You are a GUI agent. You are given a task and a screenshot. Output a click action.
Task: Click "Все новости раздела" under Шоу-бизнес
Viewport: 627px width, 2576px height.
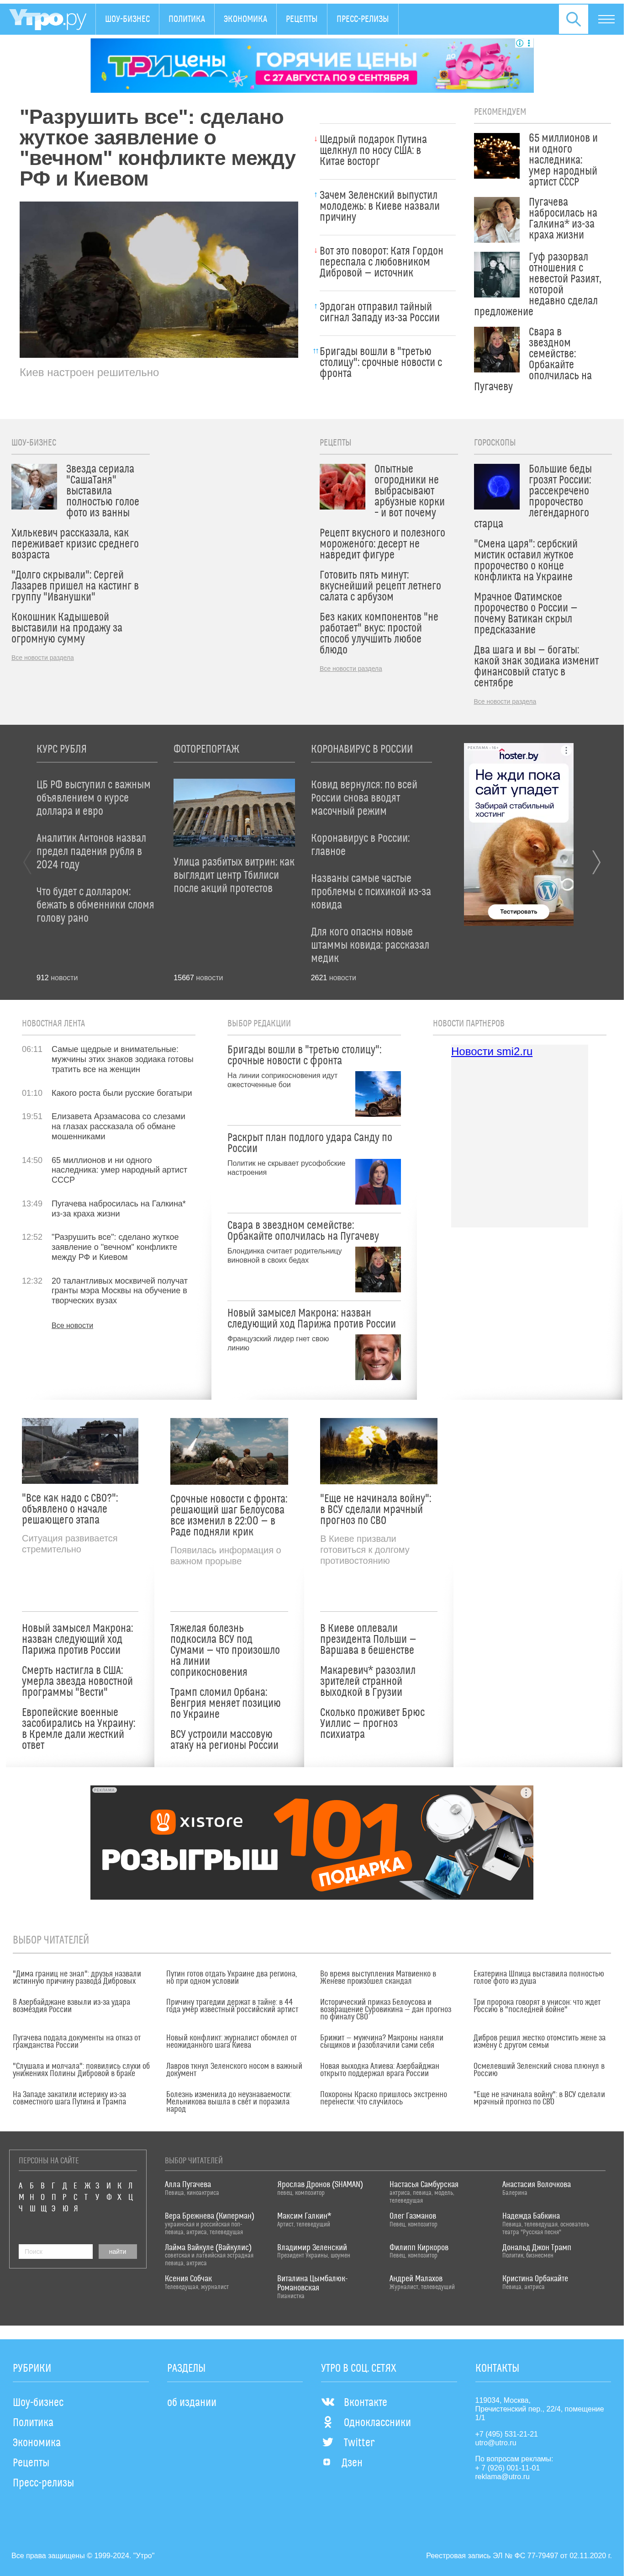point(43,657)
